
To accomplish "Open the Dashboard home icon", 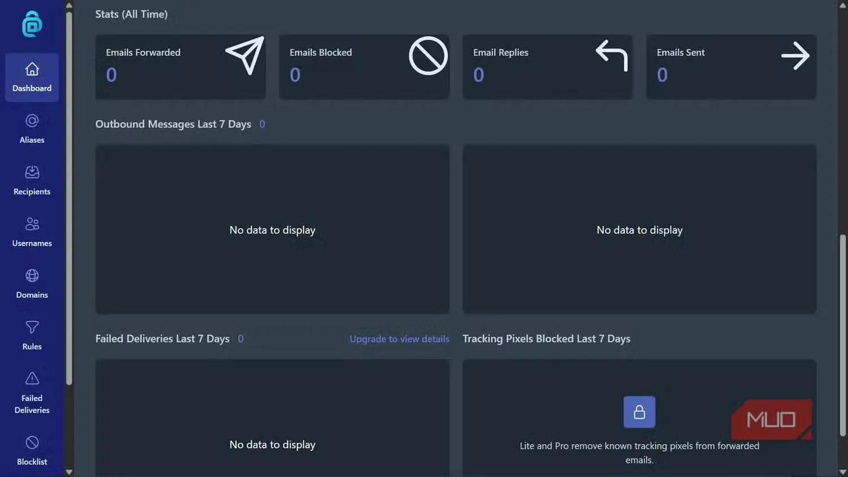I will click(32, 69).
